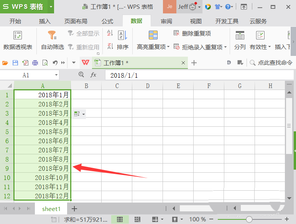The width and height of the screenshot is (296, 224).
Task: Open the A1 name box dropdown
Action: click(x=56, y=75)
